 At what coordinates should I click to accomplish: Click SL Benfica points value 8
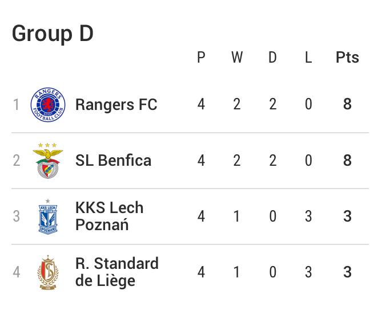click(347, 160)
